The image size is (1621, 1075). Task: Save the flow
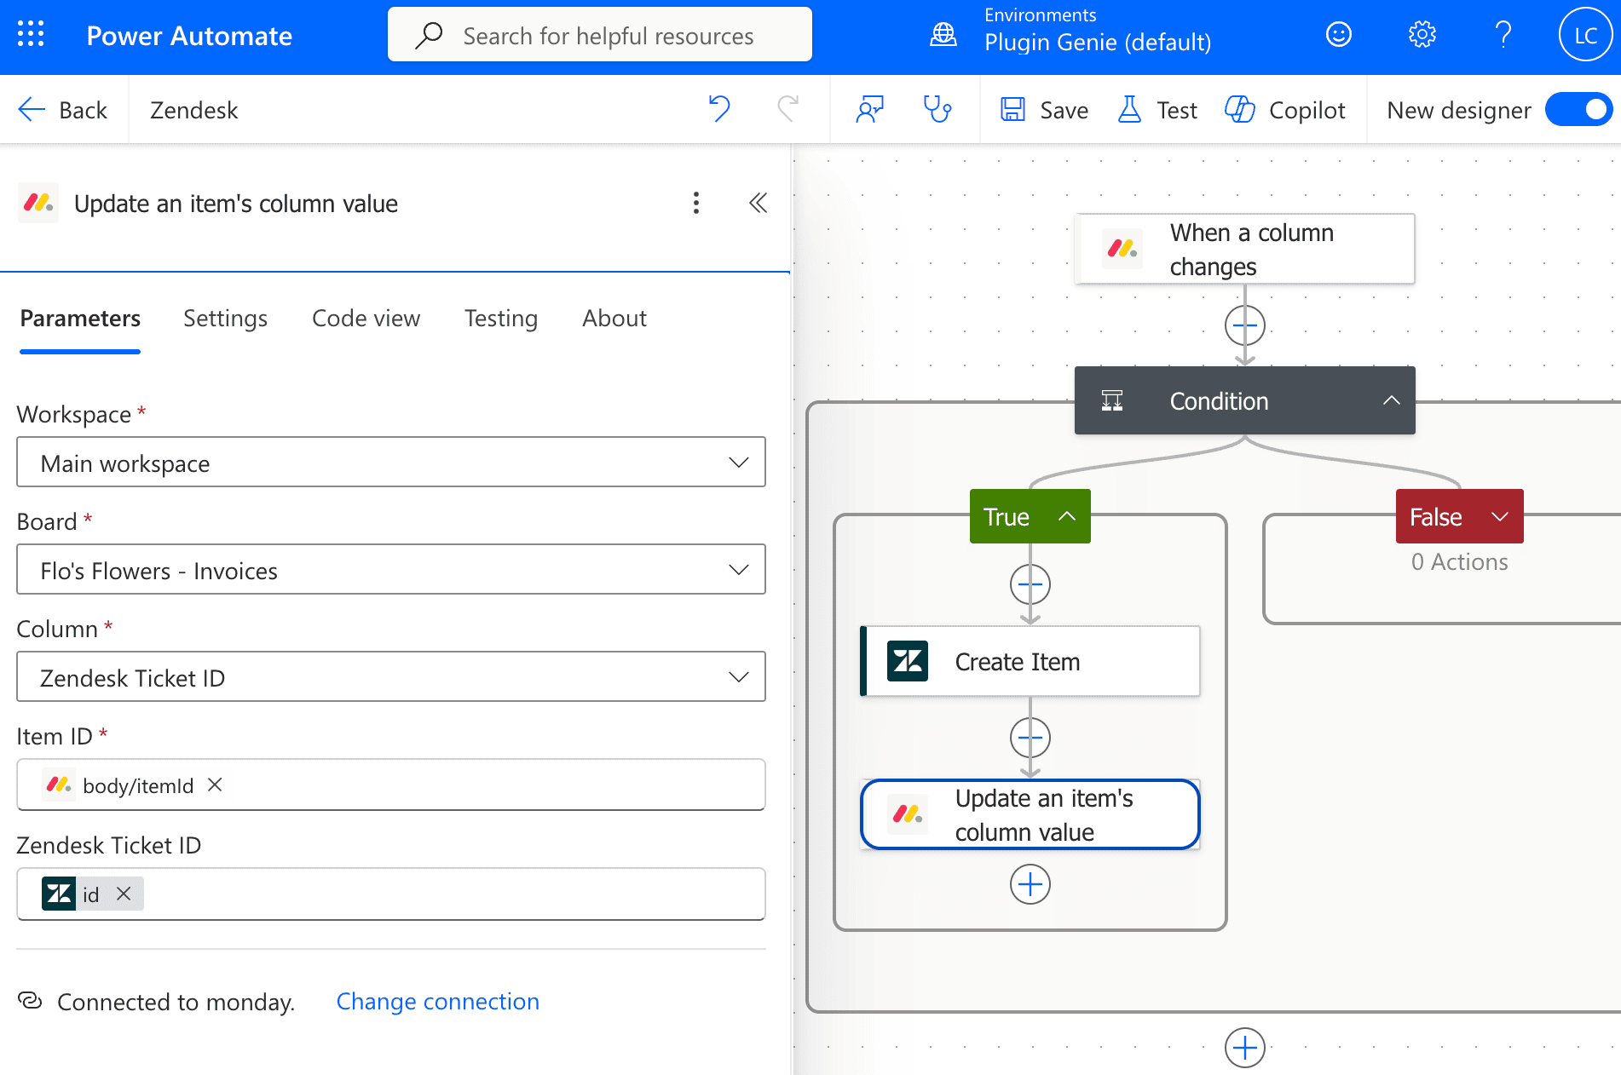click(1044, 110)
